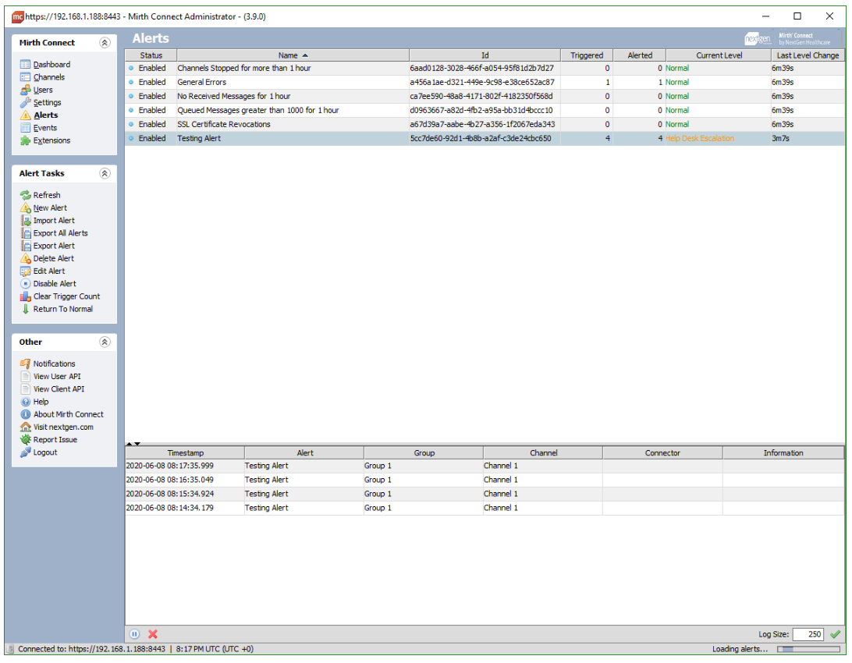Open the Alerts view
This screenshot has width=852, height=663.
[40, 115]
